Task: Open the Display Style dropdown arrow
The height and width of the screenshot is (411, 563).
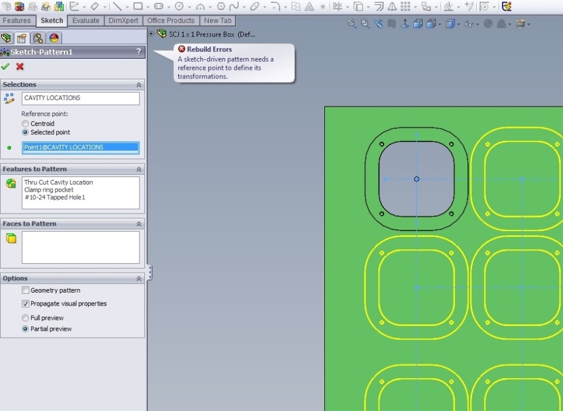Action: point(459,25)
